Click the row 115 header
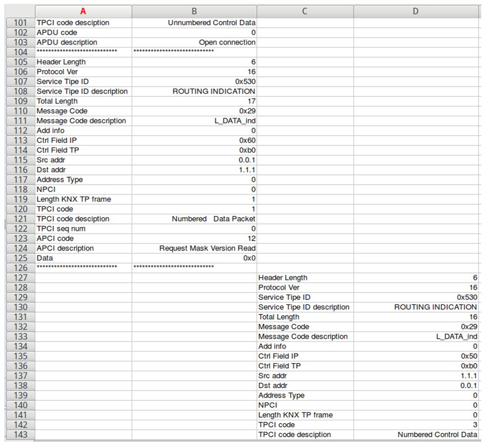This screenshot has height=446, width=485. [x=20, y=160]
